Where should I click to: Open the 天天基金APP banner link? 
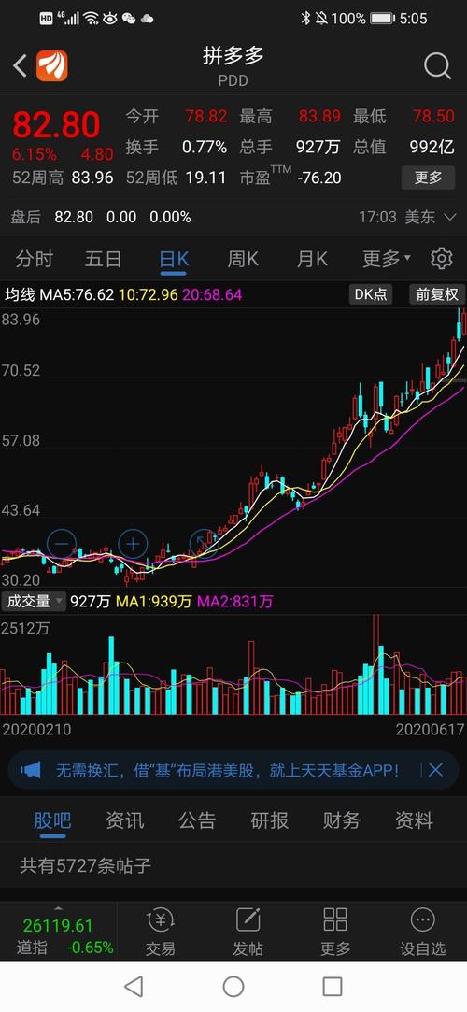point(227,769)
